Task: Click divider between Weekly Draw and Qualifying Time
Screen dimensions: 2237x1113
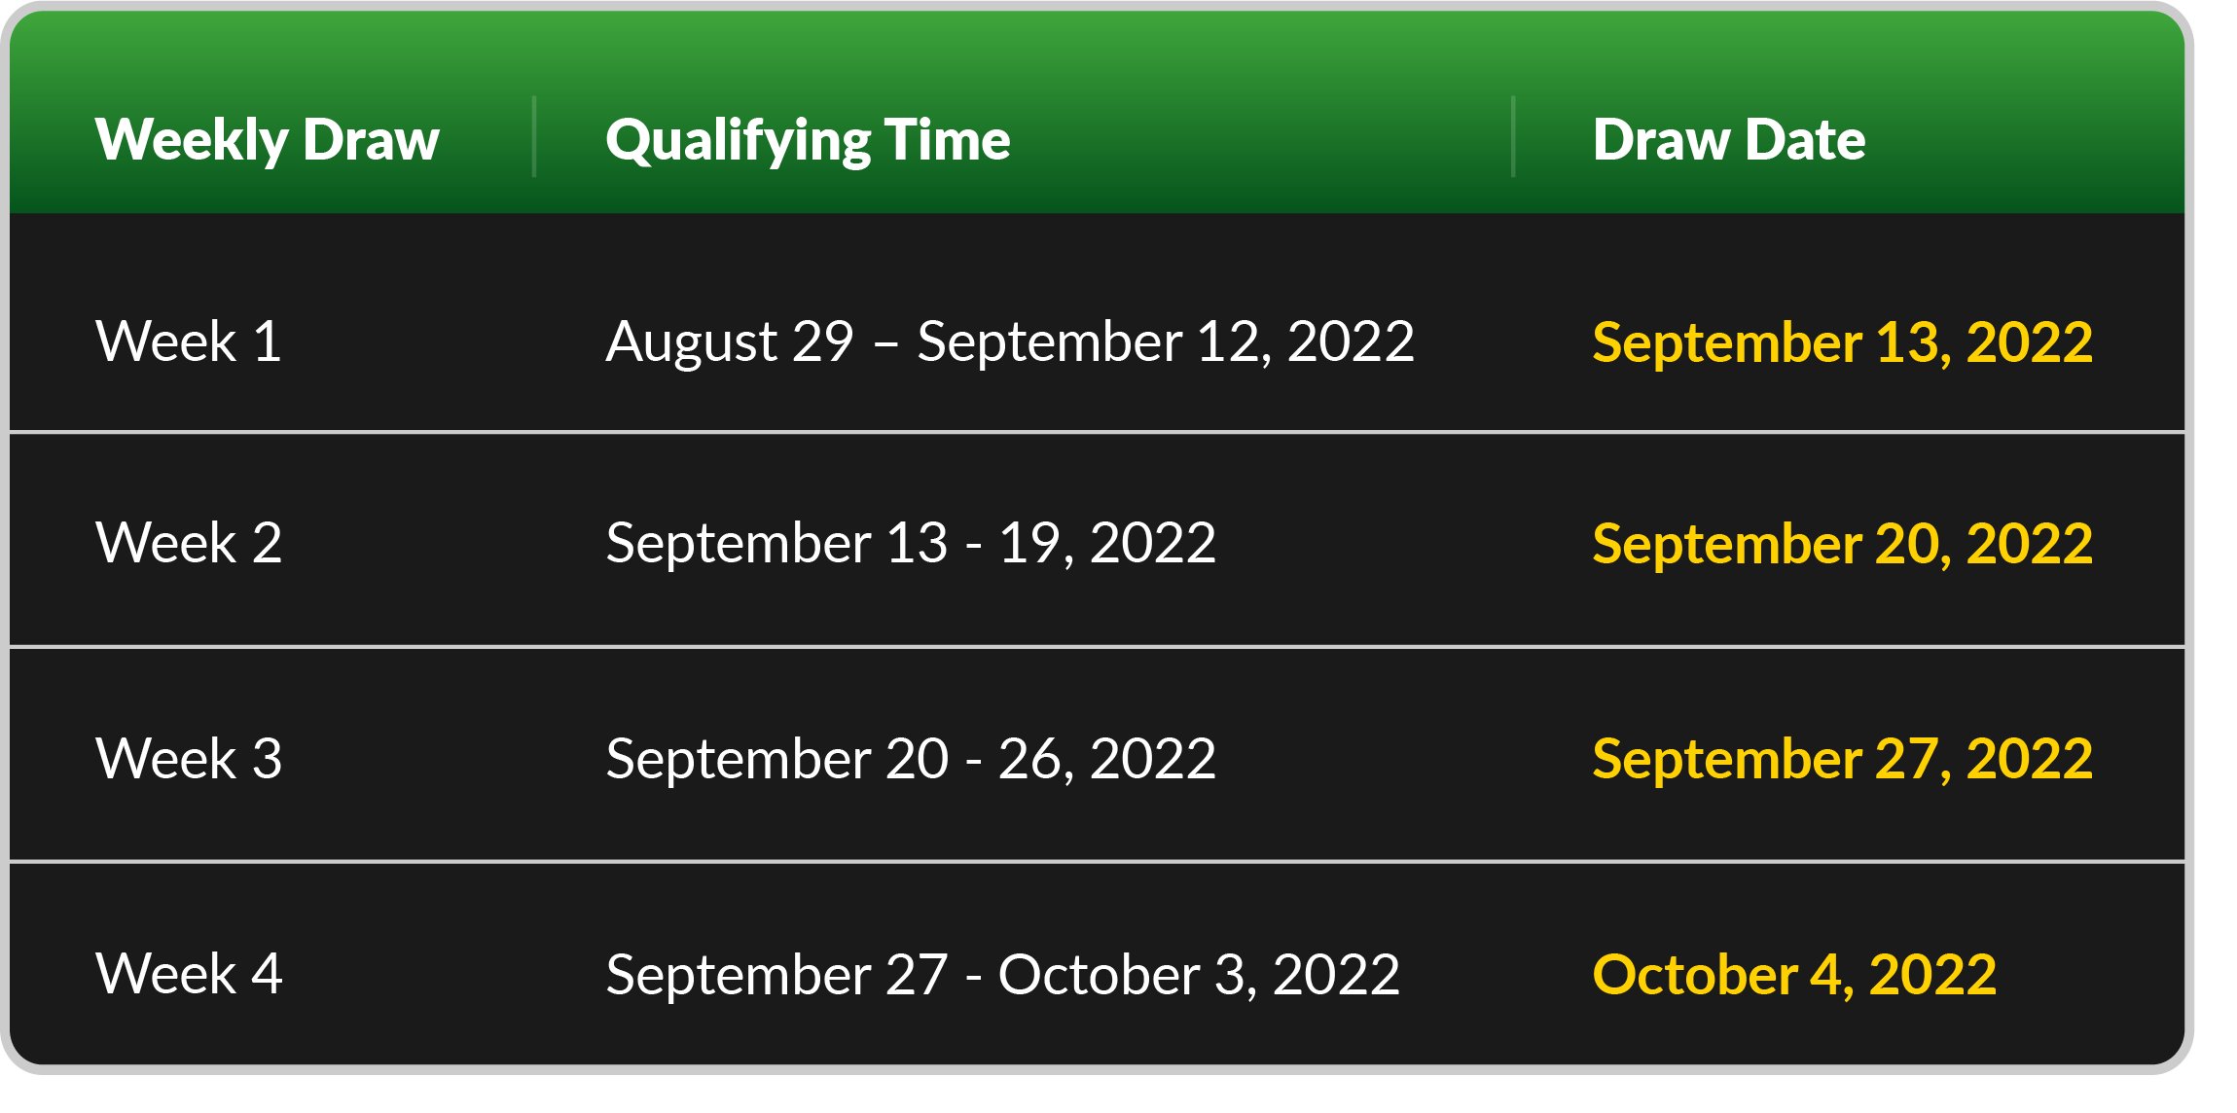Action: [x=534, y=137]
